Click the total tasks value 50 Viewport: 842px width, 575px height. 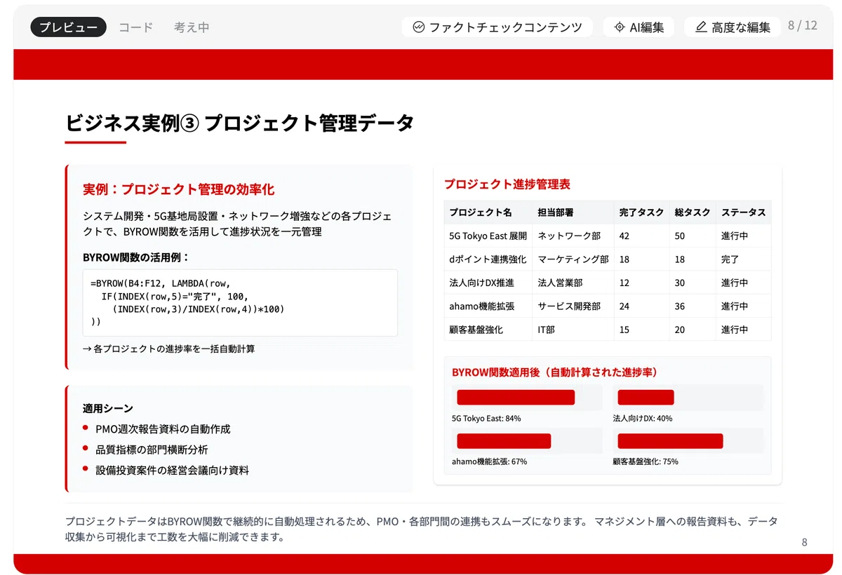pyautogui.click(x=693, y=236)
